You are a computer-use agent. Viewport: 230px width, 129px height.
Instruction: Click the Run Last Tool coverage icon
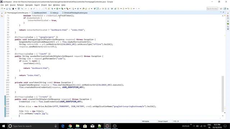62,9
